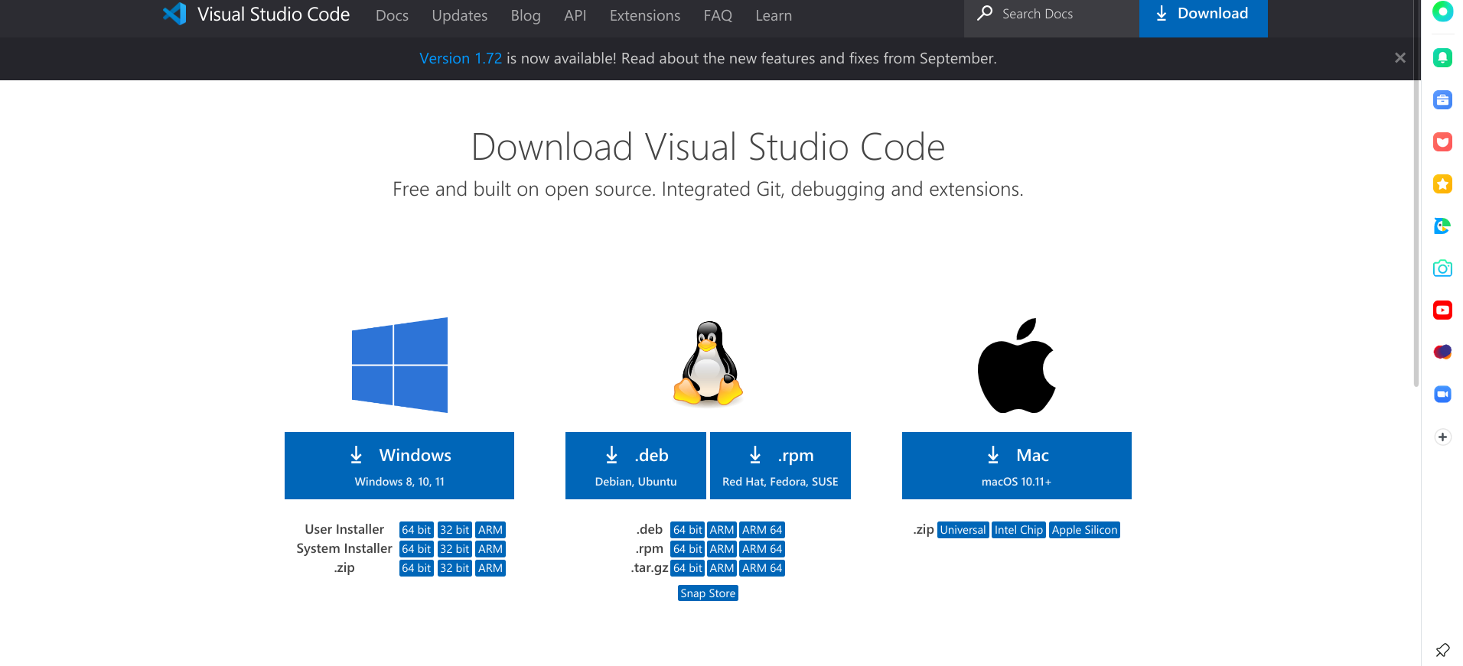The height and width of the screenshot is (666, 1463).
Task: Click the .deb Debian, Ubuntu download button
Action: pyautogui.click(x=636, y=466)
